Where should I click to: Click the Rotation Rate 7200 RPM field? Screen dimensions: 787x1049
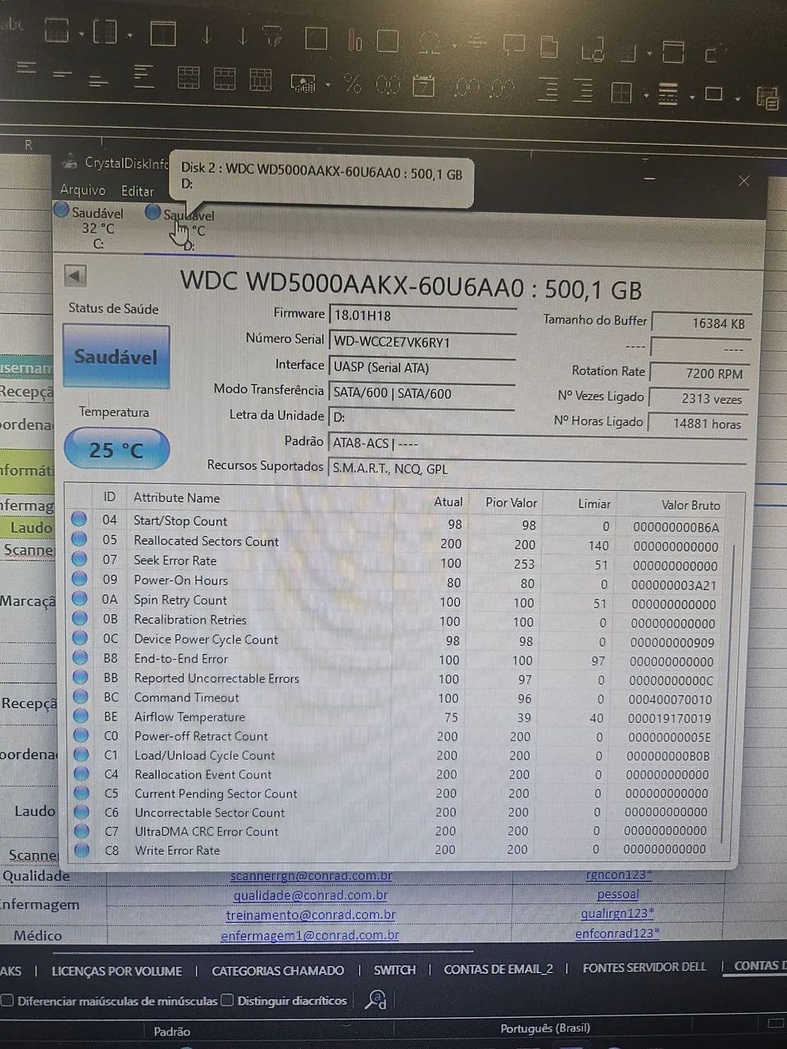click(x=698, y=373)
